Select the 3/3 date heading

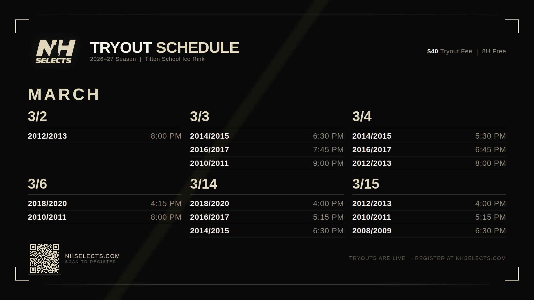coord(199,116)
